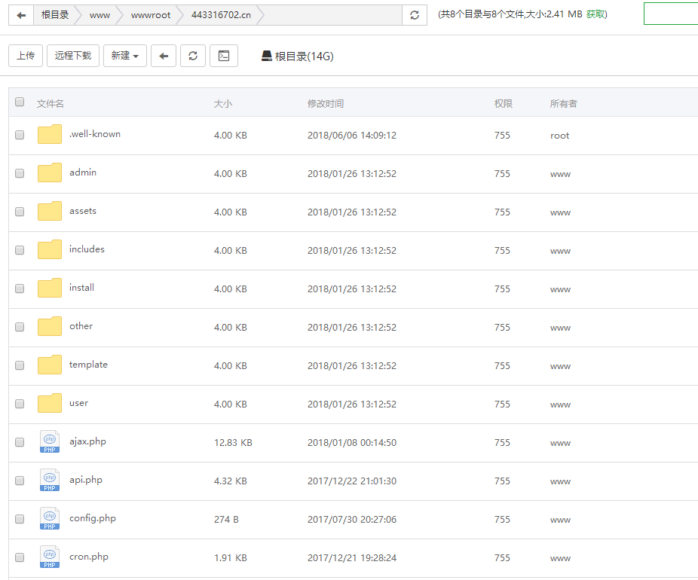This screenshot has height=580, width=698.
Task: Click the root directory disk icon
Action: pos(266,56)
